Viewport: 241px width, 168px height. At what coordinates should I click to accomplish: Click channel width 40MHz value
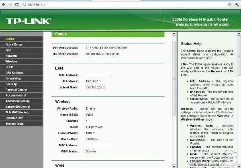90,133
